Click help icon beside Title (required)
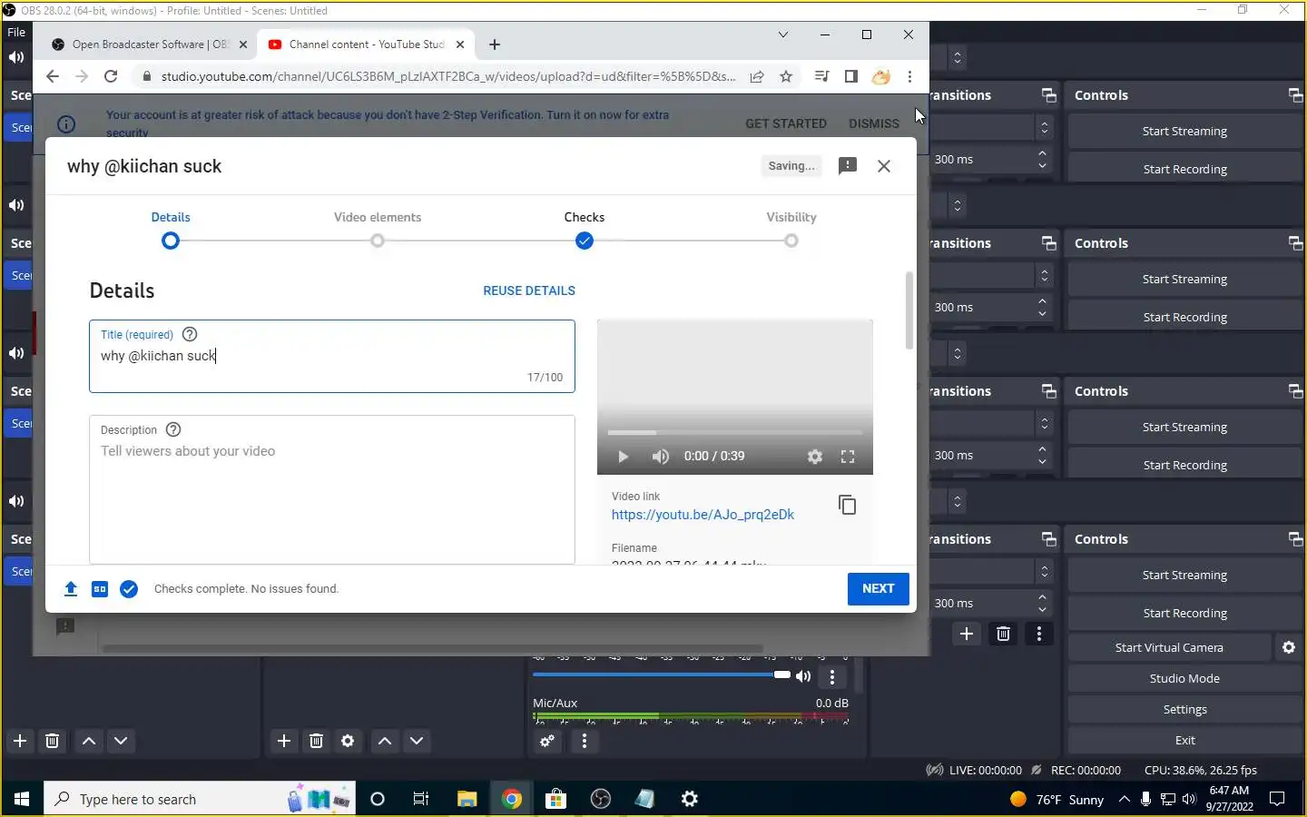The image size is (1307, 817). coord(190,334)
